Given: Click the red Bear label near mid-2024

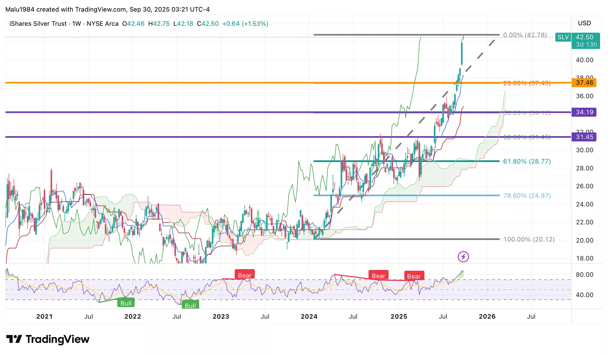Looking at the screenshot, I should click(378, 275).
